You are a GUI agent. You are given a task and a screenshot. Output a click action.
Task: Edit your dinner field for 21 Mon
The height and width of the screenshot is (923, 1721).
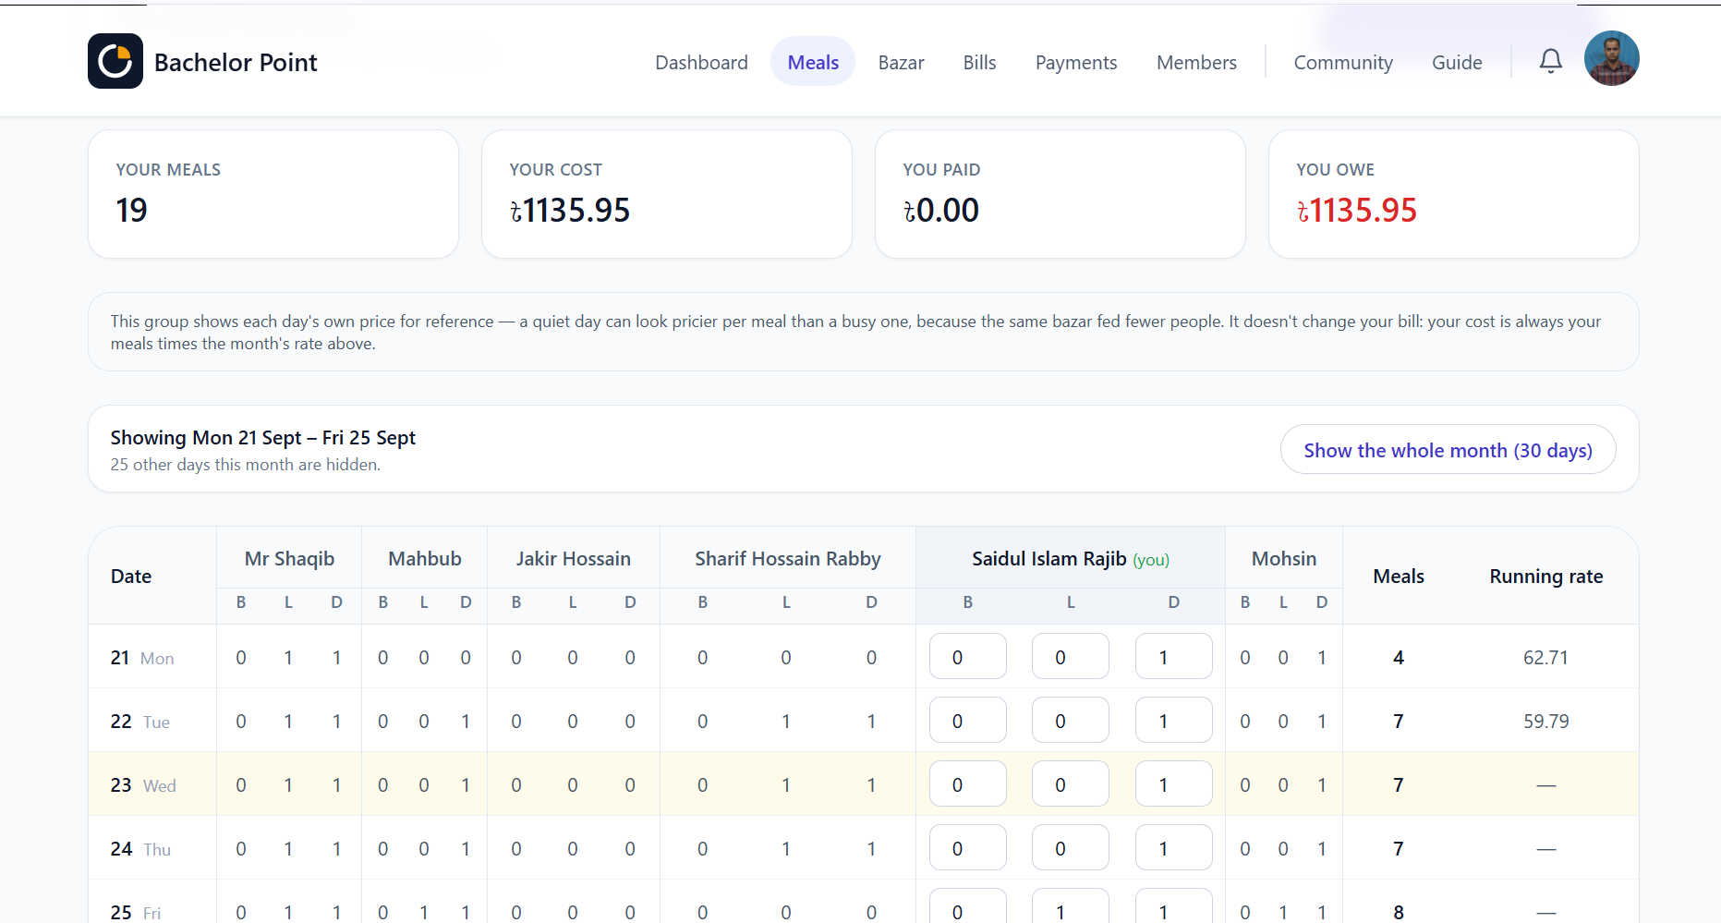[x=1173, y=657]
